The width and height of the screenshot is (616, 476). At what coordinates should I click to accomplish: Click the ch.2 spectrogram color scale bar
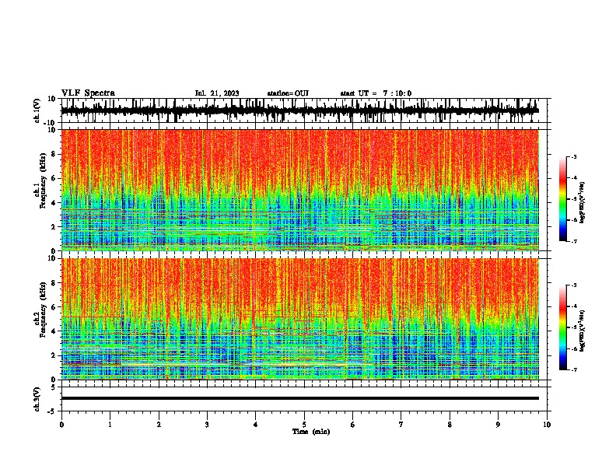(x=562, y=327)
